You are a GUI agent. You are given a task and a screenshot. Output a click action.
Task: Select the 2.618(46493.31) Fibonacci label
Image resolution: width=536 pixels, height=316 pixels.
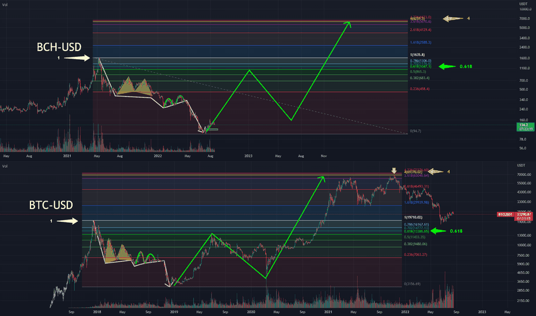click(x=416, y=187)
